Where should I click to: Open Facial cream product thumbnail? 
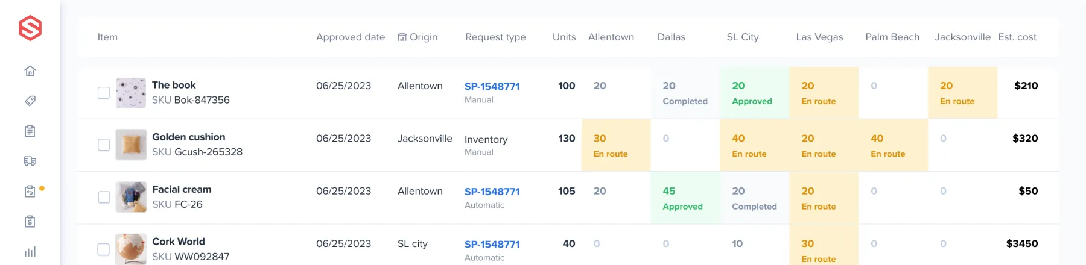[131, 197]
